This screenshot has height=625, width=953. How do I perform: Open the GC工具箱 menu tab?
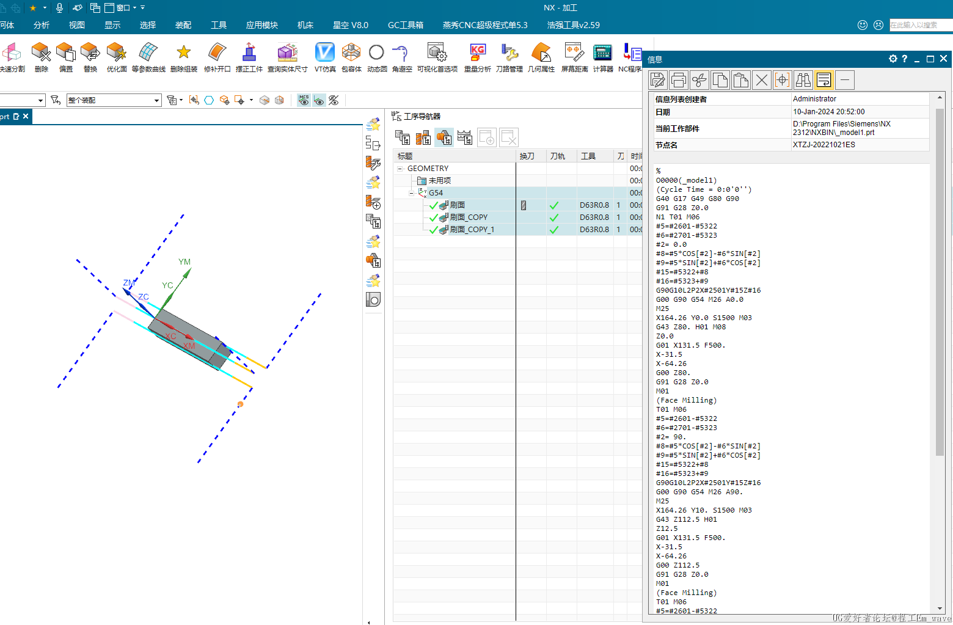point(406,25)
